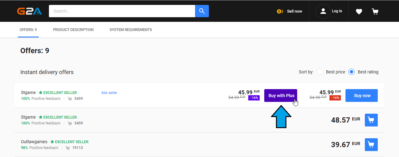Image resolution: width=399 pixels, height=157 pixels.
Task: Click the Offers: 9 heading
Action: pyautogui.click(x=35, y=51)
